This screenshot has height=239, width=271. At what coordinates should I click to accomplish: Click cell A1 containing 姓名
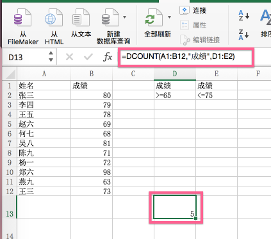[x=44, y=85]
